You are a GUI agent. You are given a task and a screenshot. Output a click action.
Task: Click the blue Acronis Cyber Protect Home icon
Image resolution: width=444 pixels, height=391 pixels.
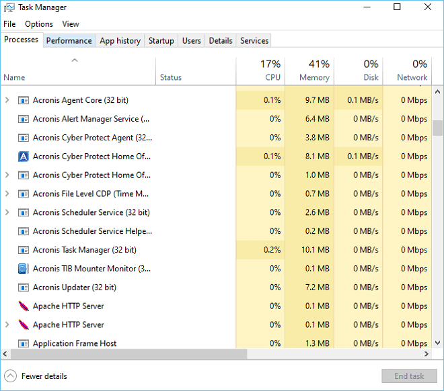pos(24,157)
